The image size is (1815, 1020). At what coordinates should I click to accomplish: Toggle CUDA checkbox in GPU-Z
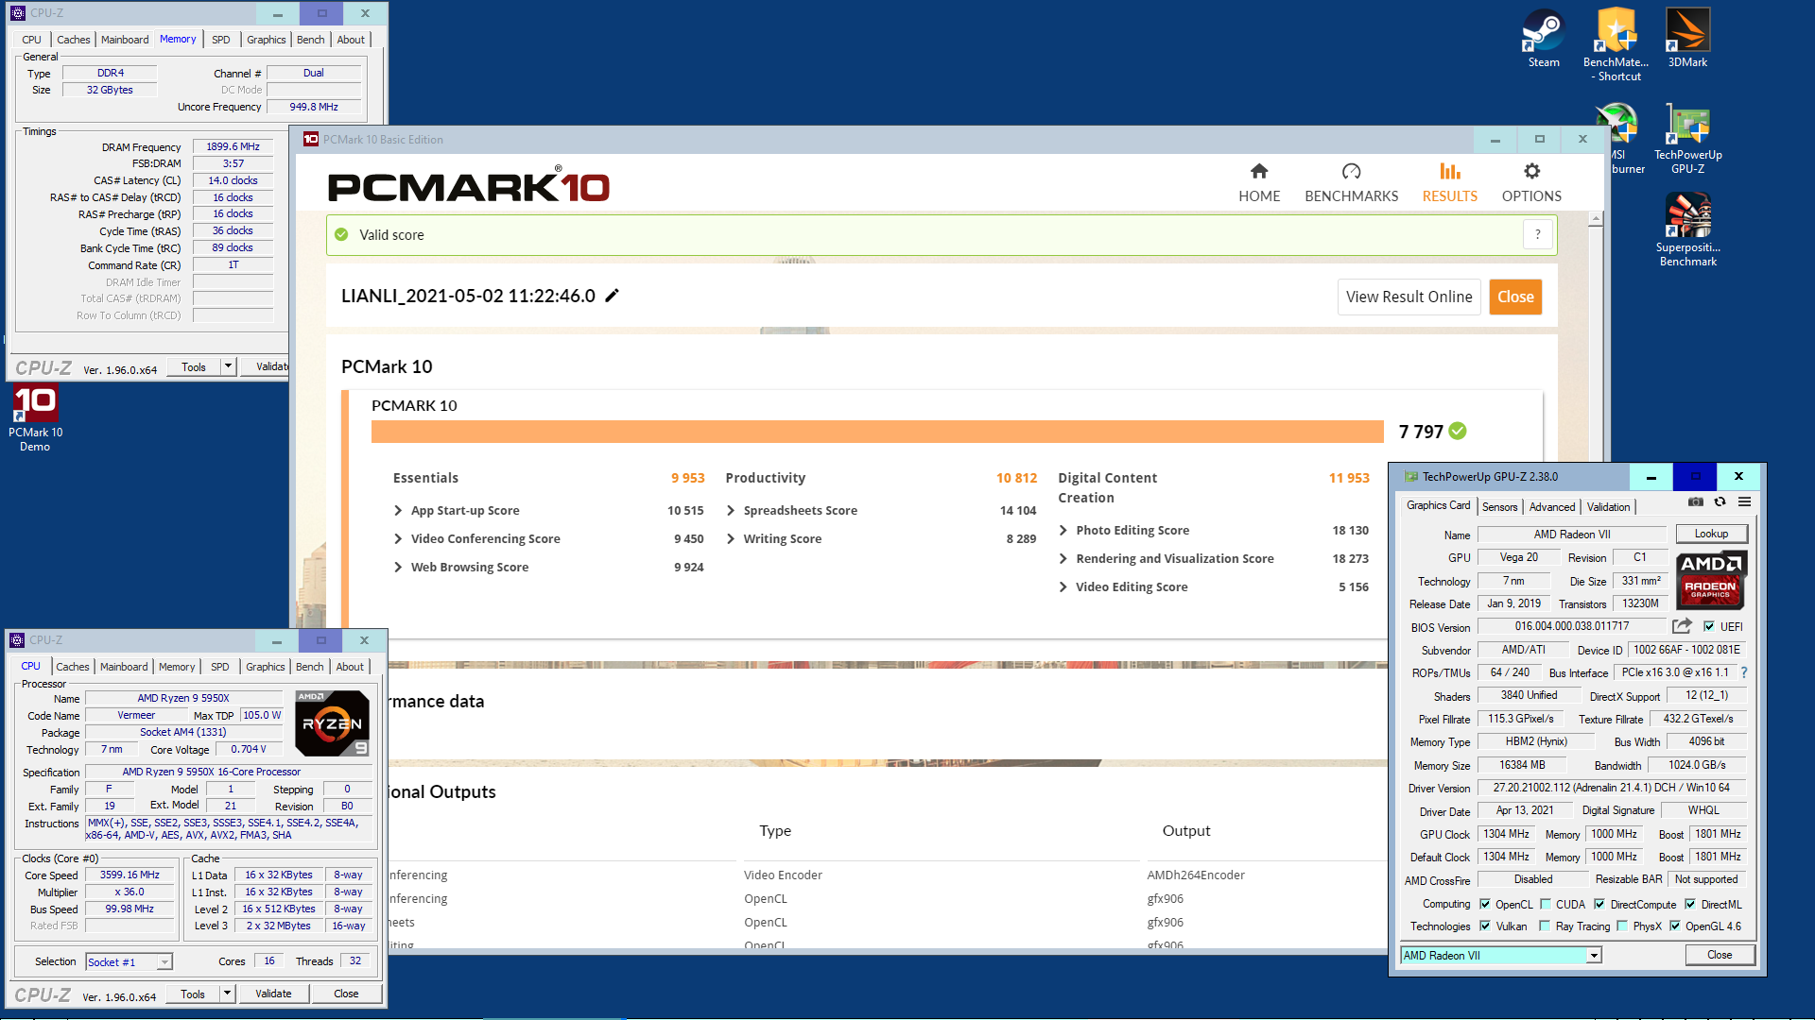click(x=1546, y=904)
